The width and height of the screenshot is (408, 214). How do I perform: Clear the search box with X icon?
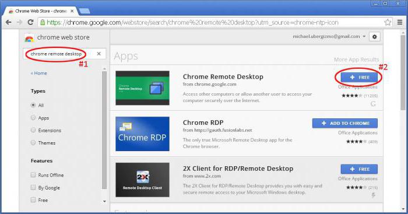point(99,54)
